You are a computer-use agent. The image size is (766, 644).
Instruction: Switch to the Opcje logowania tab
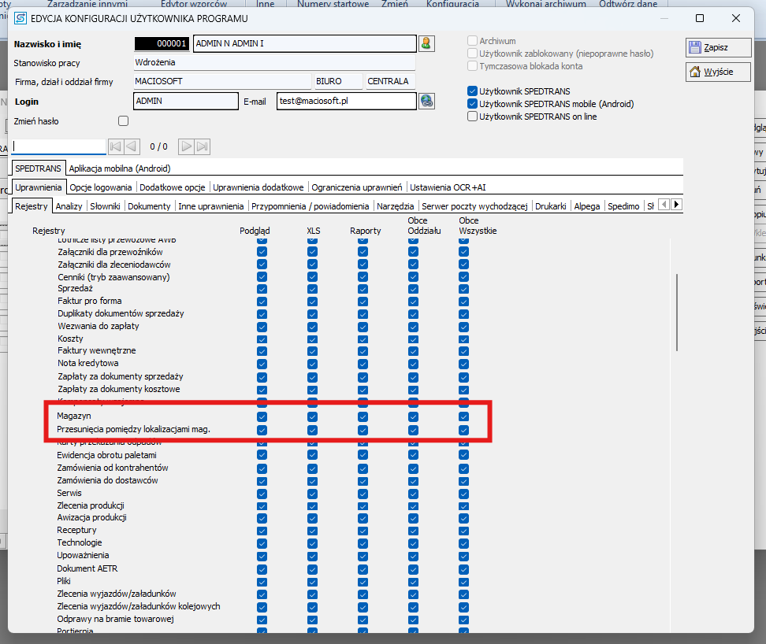click(101, 187)
